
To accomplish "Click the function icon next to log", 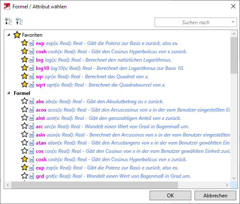I will pyautogui.click(x=31, y=60).
